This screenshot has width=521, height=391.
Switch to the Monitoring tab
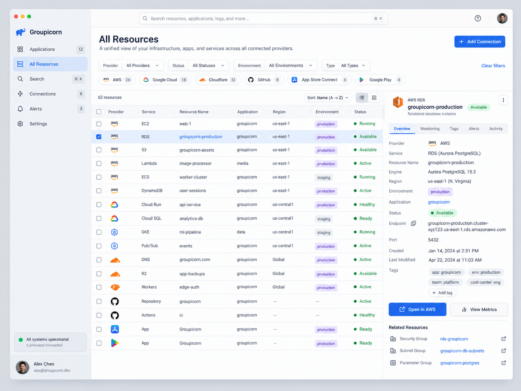(x=430, y=129)
